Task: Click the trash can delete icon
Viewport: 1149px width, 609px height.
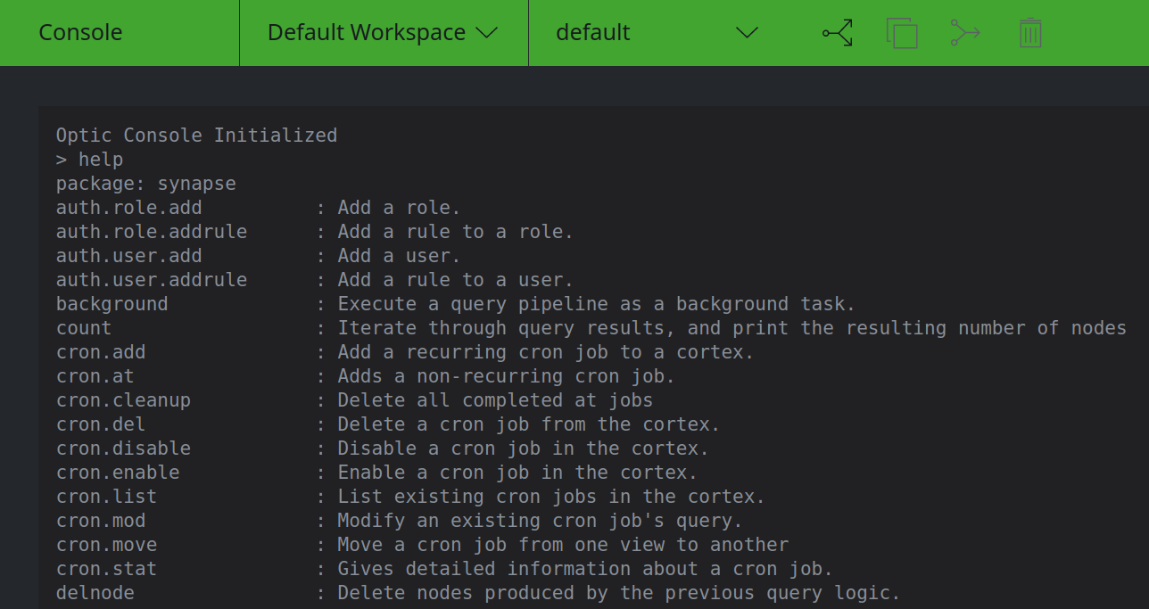Action: point(1030,33)
